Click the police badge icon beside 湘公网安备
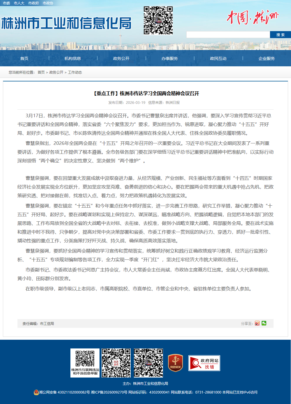The image size is (291, 404). tap(36, 392)
